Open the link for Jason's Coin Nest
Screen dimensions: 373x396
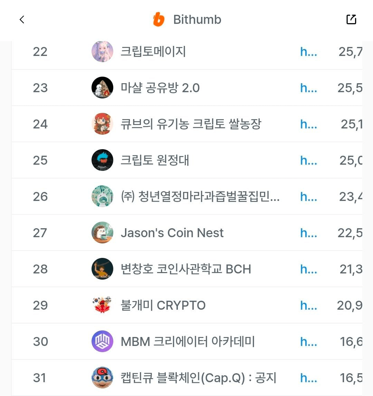[x=308, y=233]
